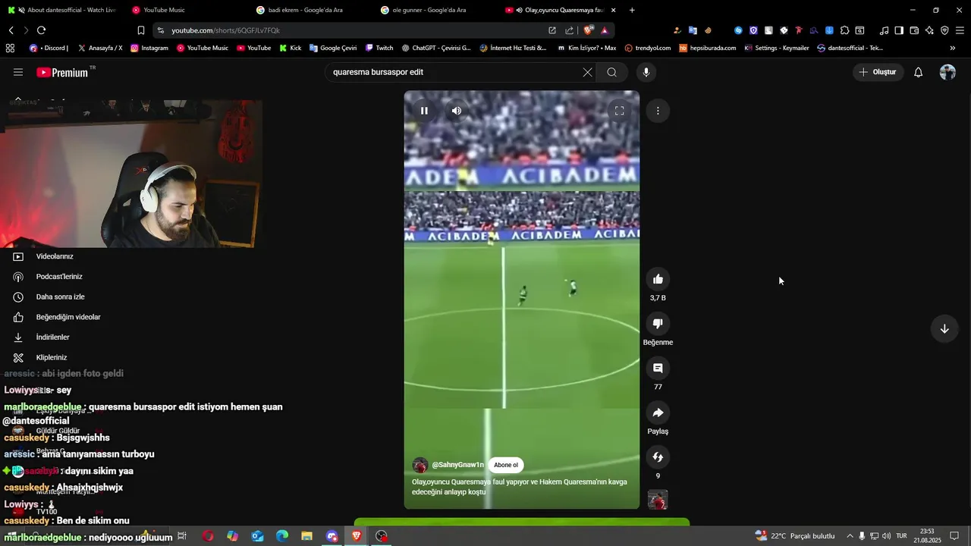The width and height of the screenshot is (971, 546).
Task: Open Brave Rewards triangle icon
Action: [x=604, y=30]
